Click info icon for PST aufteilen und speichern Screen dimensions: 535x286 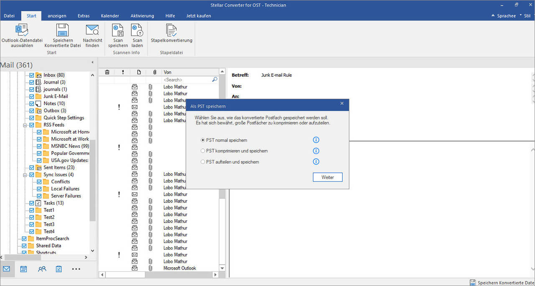pos(316,162)
